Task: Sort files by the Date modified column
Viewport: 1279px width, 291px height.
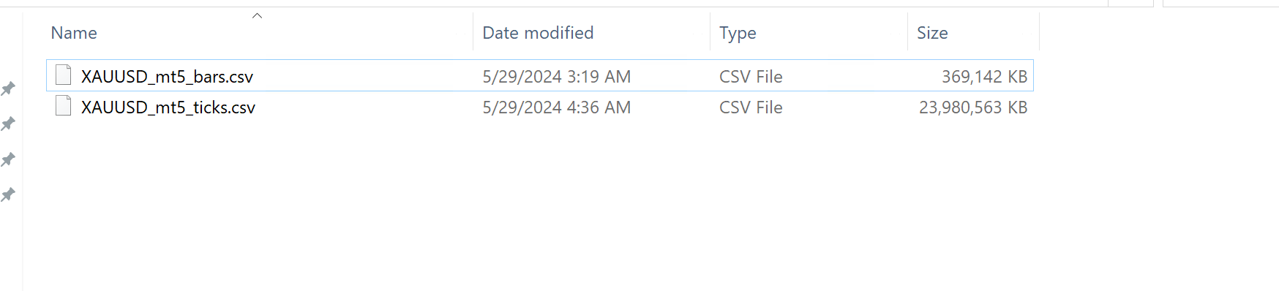Action: click(538, 33)
